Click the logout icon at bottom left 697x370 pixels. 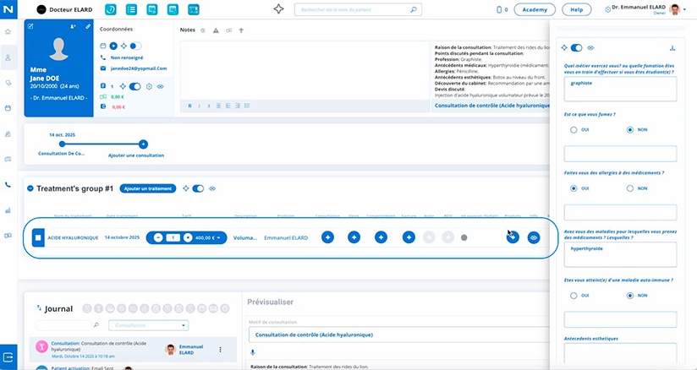tap(8, 355)
